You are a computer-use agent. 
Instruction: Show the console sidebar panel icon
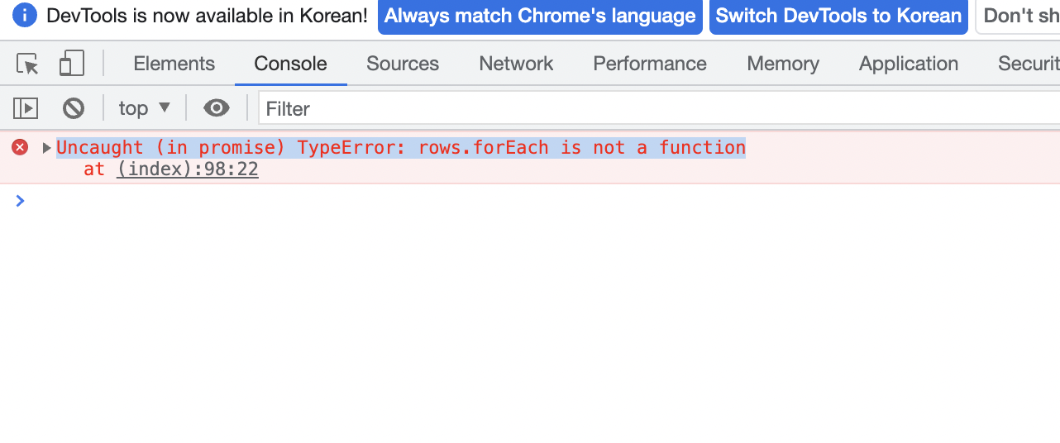coord(26,108)
